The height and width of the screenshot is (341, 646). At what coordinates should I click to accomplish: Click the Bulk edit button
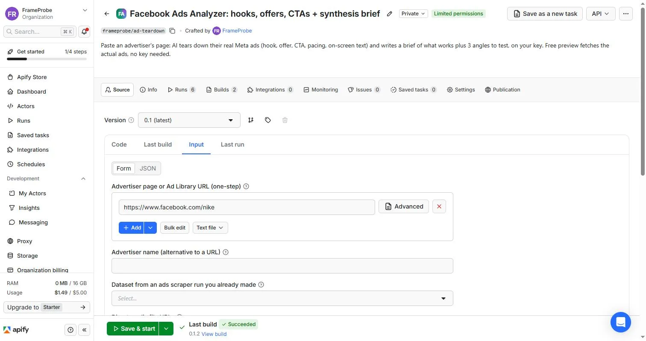175,228
